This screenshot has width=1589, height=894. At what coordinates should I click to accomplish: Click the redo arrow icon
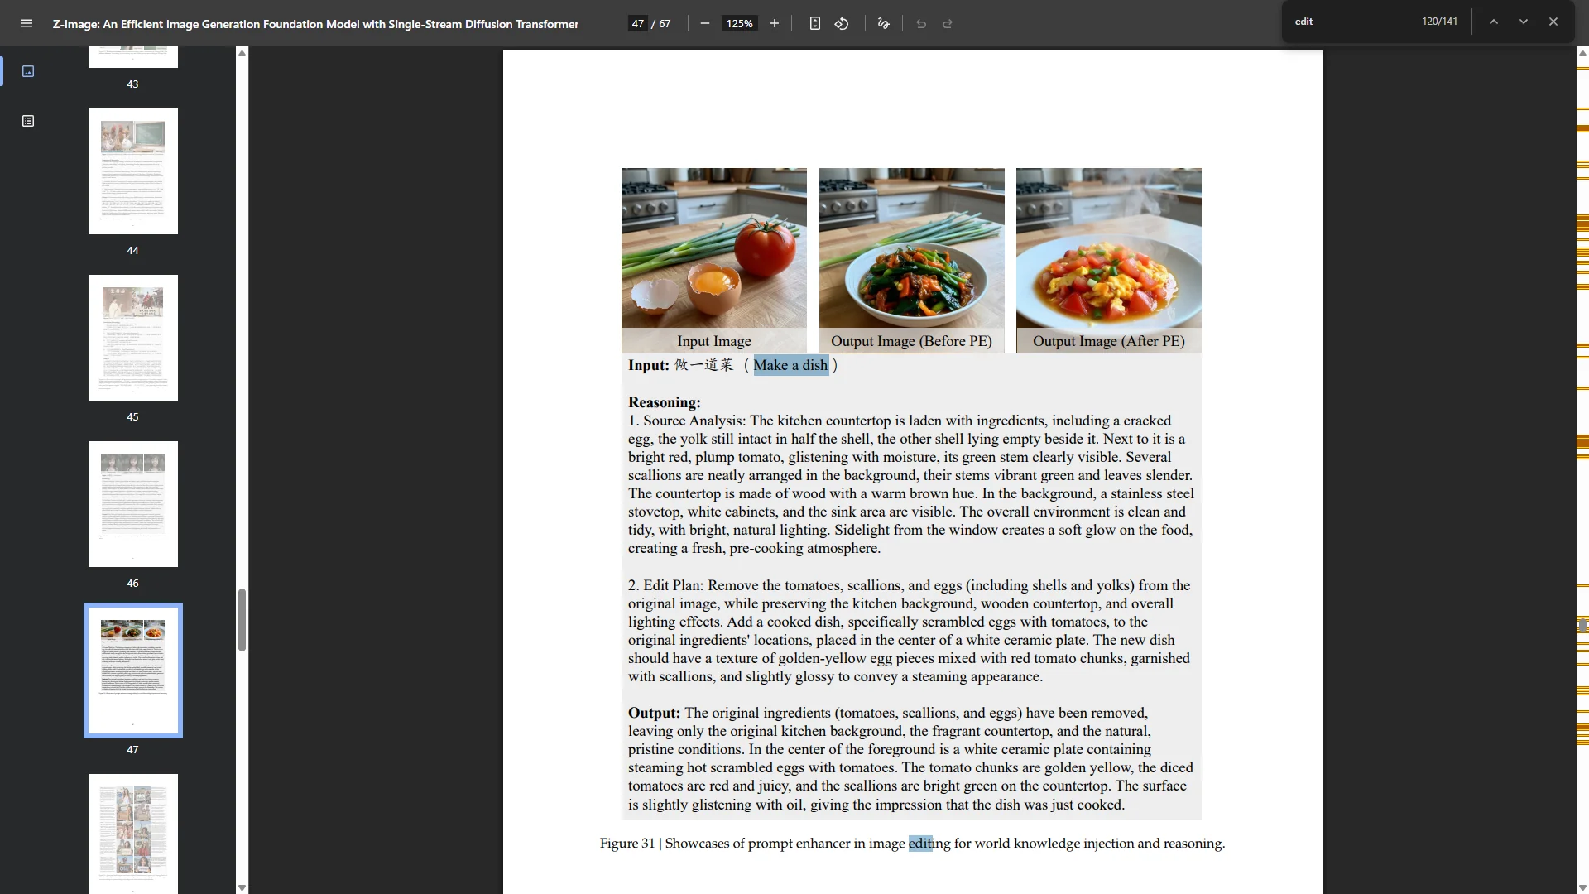pos(948,23)
